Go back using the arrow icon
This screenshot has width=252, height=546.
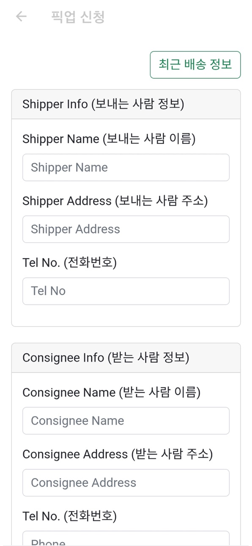click(21, 17)
